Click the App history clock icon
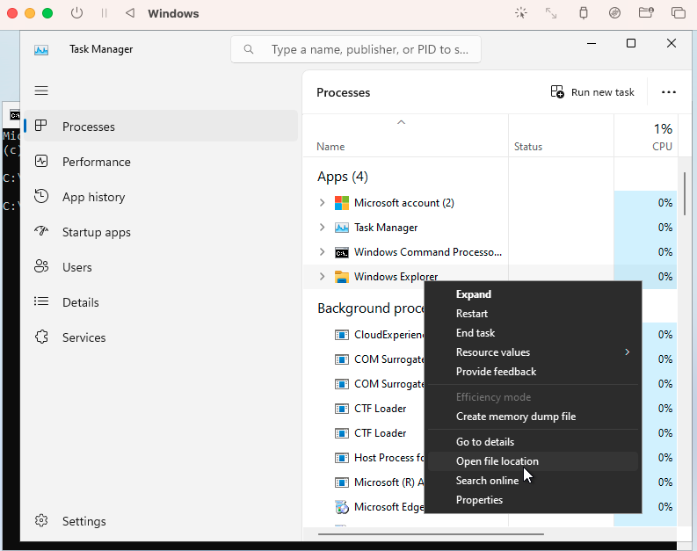 pyautogui.click(x=41, y=196)
